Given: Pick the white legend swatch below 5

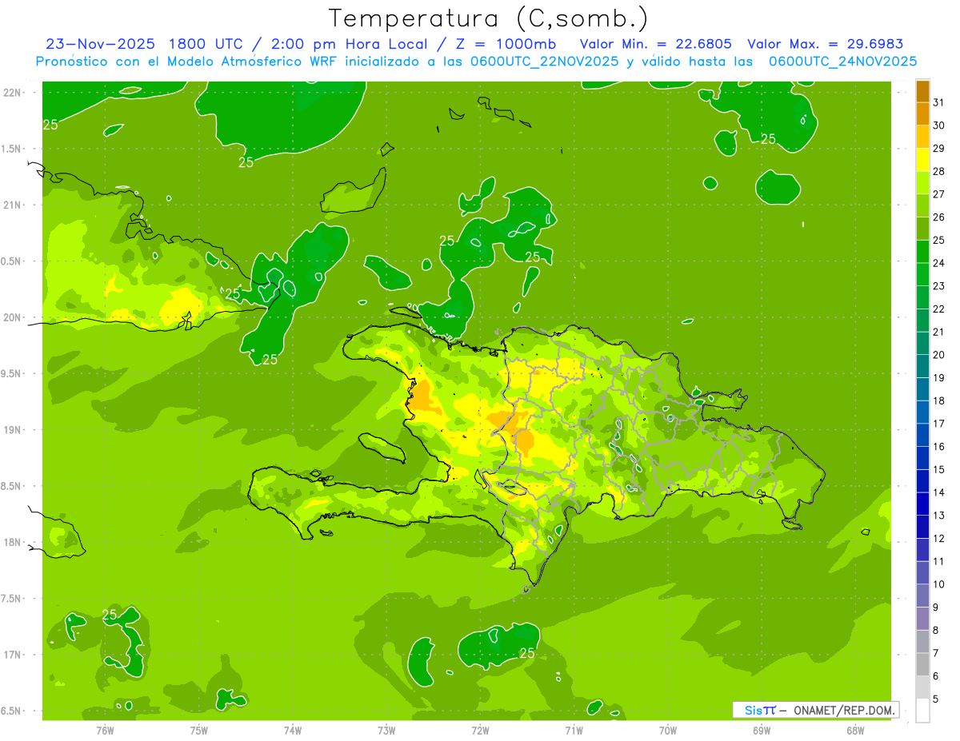Looking at the screenshot, I should tap(922, 710).
